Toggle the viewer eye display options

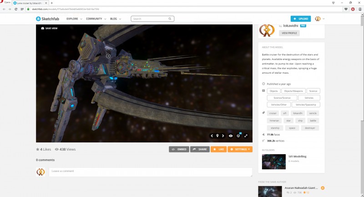231,136
